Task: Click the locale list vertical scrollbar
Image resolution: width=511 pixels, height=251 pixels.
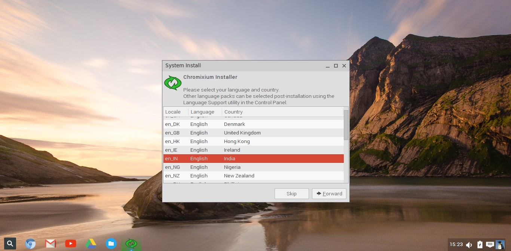Action: (346, 125)
